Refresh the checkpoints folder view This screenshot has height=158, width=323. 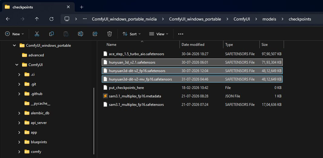pos(51,19)
